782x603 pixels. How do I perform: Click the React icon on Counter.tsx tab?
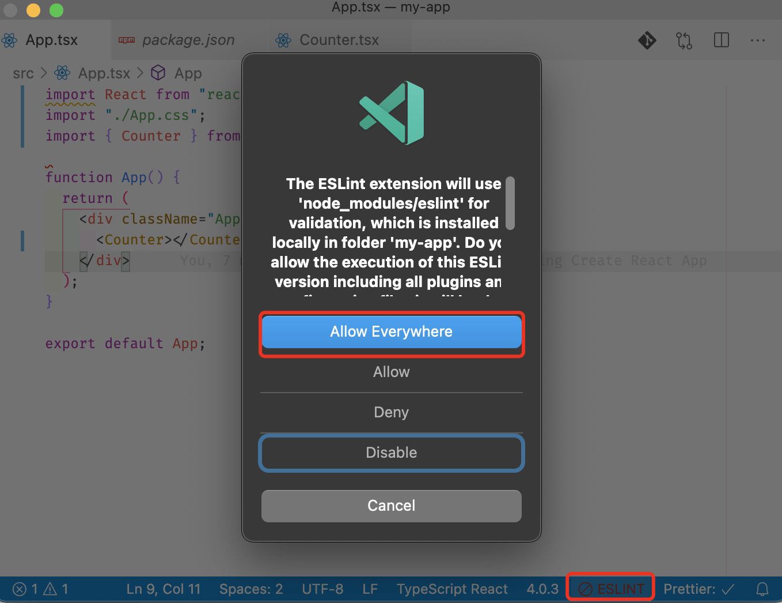(283, 40)
